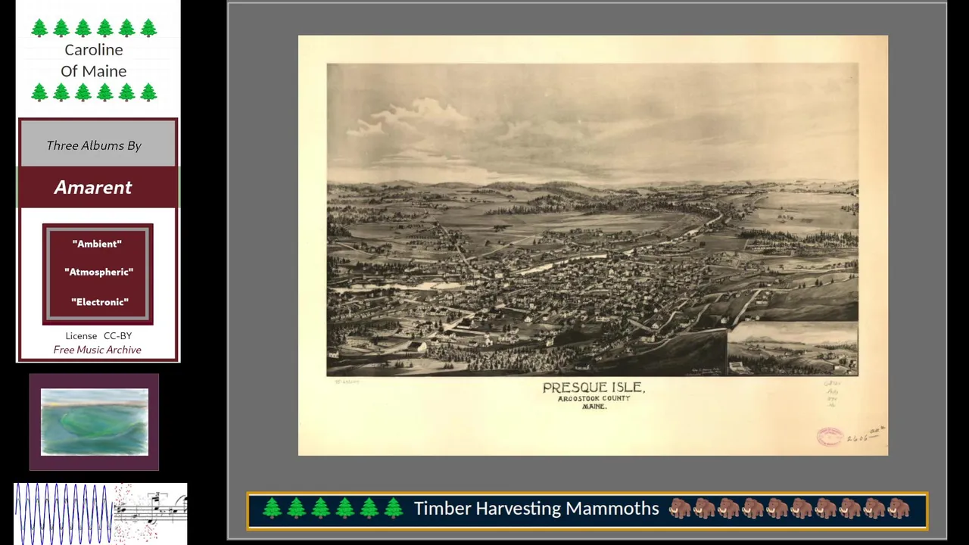
Task: Click the red oval library stamp on map
Action: pos(830,436)
